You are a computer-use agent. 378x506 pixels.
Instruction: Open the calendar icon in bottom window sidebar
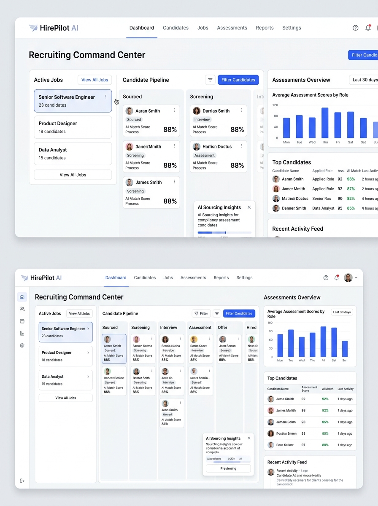point(22,321)
